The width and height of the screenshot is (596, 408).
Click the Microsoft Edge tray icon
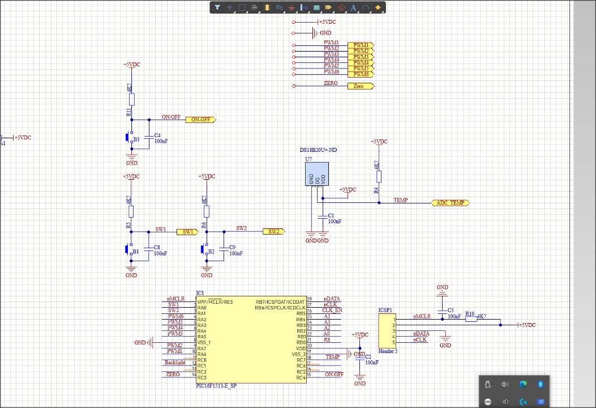pos(523,384)
